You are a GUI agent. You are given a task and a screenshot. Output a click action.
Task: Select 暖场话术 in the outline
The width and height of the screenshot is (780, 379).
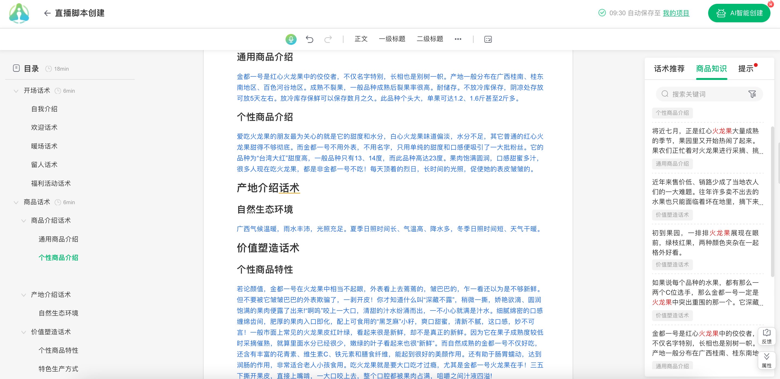tap(44, 146)
